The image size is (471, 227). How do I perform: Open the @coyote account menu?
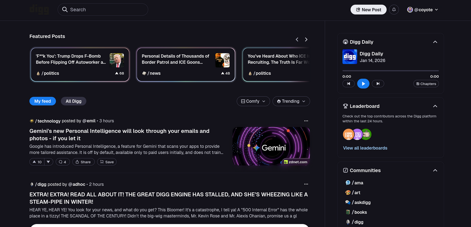[x=422, y=10]
